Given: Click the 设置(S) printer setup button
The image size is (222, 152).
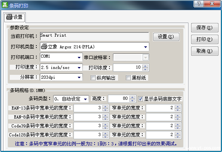Looking at the screenshot, I should pyautogui.click(x=166, y=37).
